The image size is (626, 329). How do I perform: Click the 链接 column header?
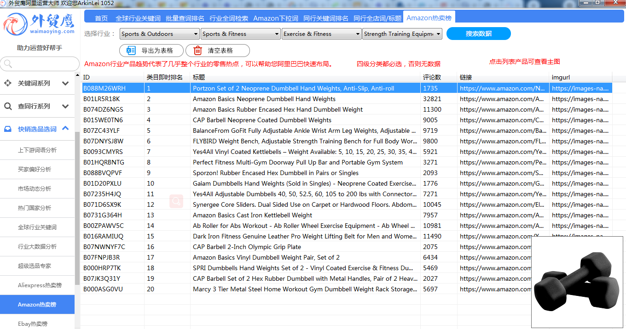pos(504,77)
